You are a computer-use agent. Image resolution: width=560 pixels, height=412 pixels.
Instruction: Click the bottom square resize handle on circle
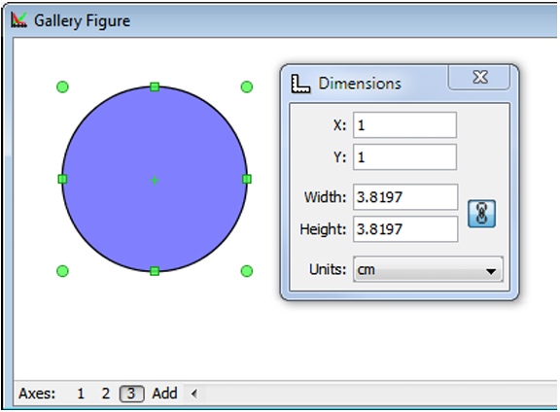point(155,271)
